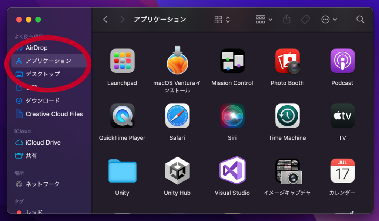This screenshot has height=221, width=379.
Task: Select the Podcast app icon
Action: tap(342, 61)
